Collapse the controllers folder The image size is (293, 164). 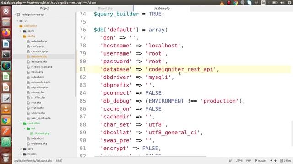[x=21, y=123]
